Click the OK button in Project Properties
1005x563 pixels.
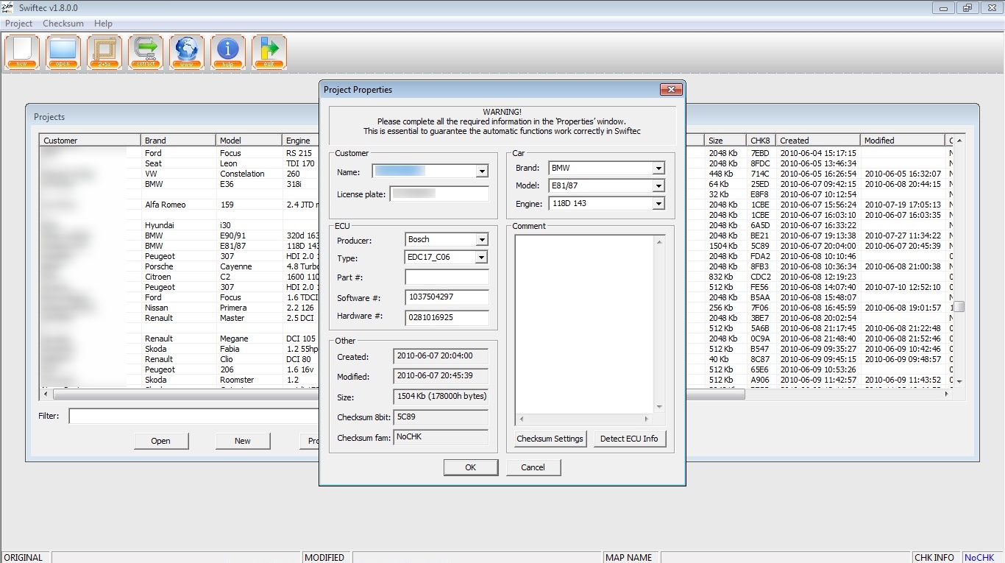(471, 467)
